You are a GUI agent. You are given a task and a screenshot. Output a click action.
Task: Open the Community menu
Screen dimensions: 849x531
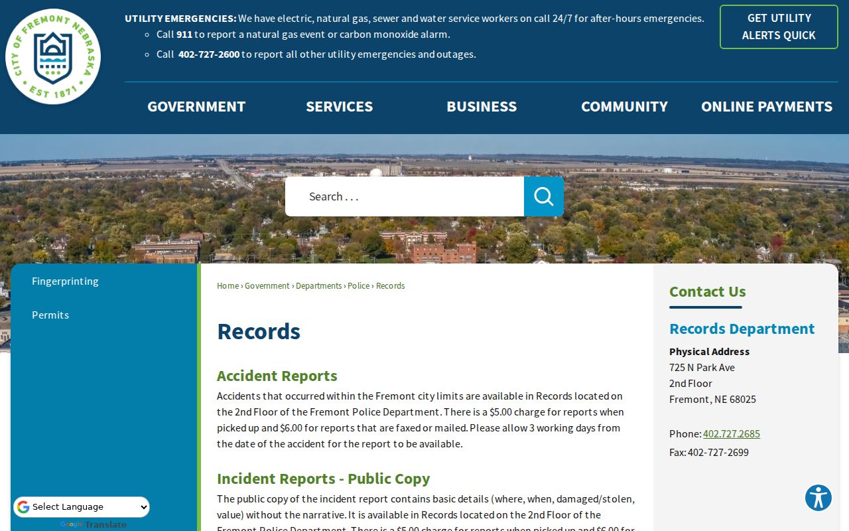coord(624,106)
